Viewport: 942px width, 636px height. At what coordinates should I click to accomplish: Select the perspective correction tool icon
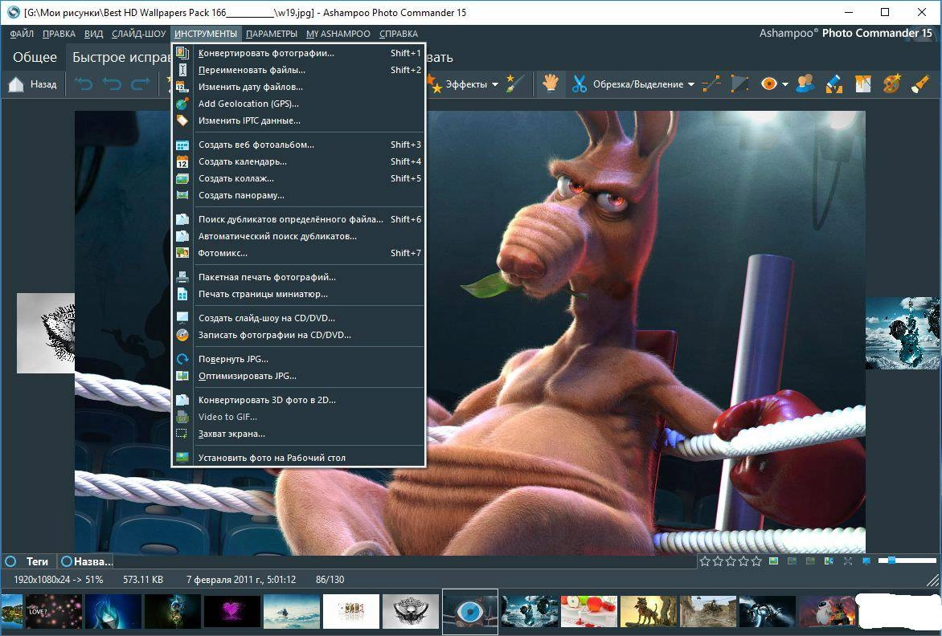(739, 84)
